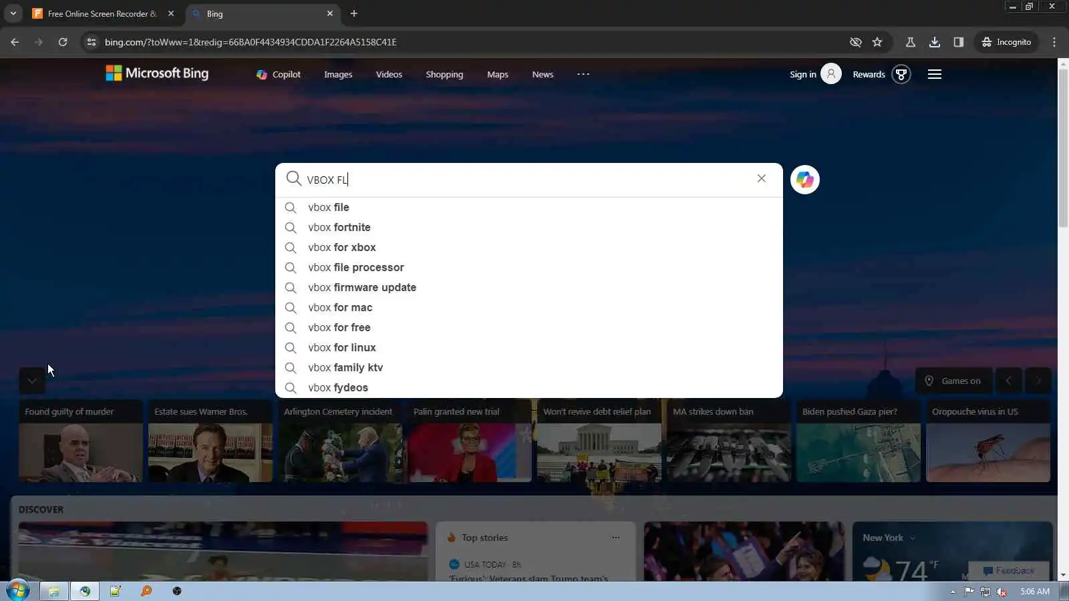Select suggestion 'vbox fortnite'
Viewport: 1069px width, 601px height.
(529, 228)
